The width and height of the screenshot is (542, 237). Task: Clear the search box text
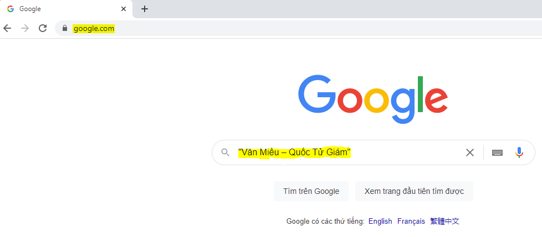pyautogui.click(x=470, y=152)
